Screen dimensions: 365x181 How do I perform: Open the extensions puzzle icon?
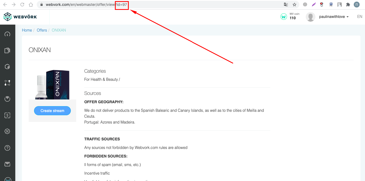click(x=348, y=5)
